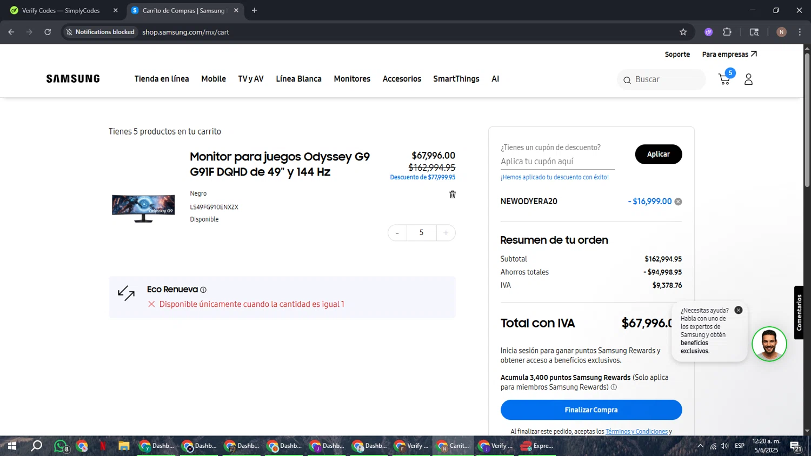Remove the NEWODYERA20 coupon with X icon
811x456 pixels.
pyautogui.click(x=678, y=202)
